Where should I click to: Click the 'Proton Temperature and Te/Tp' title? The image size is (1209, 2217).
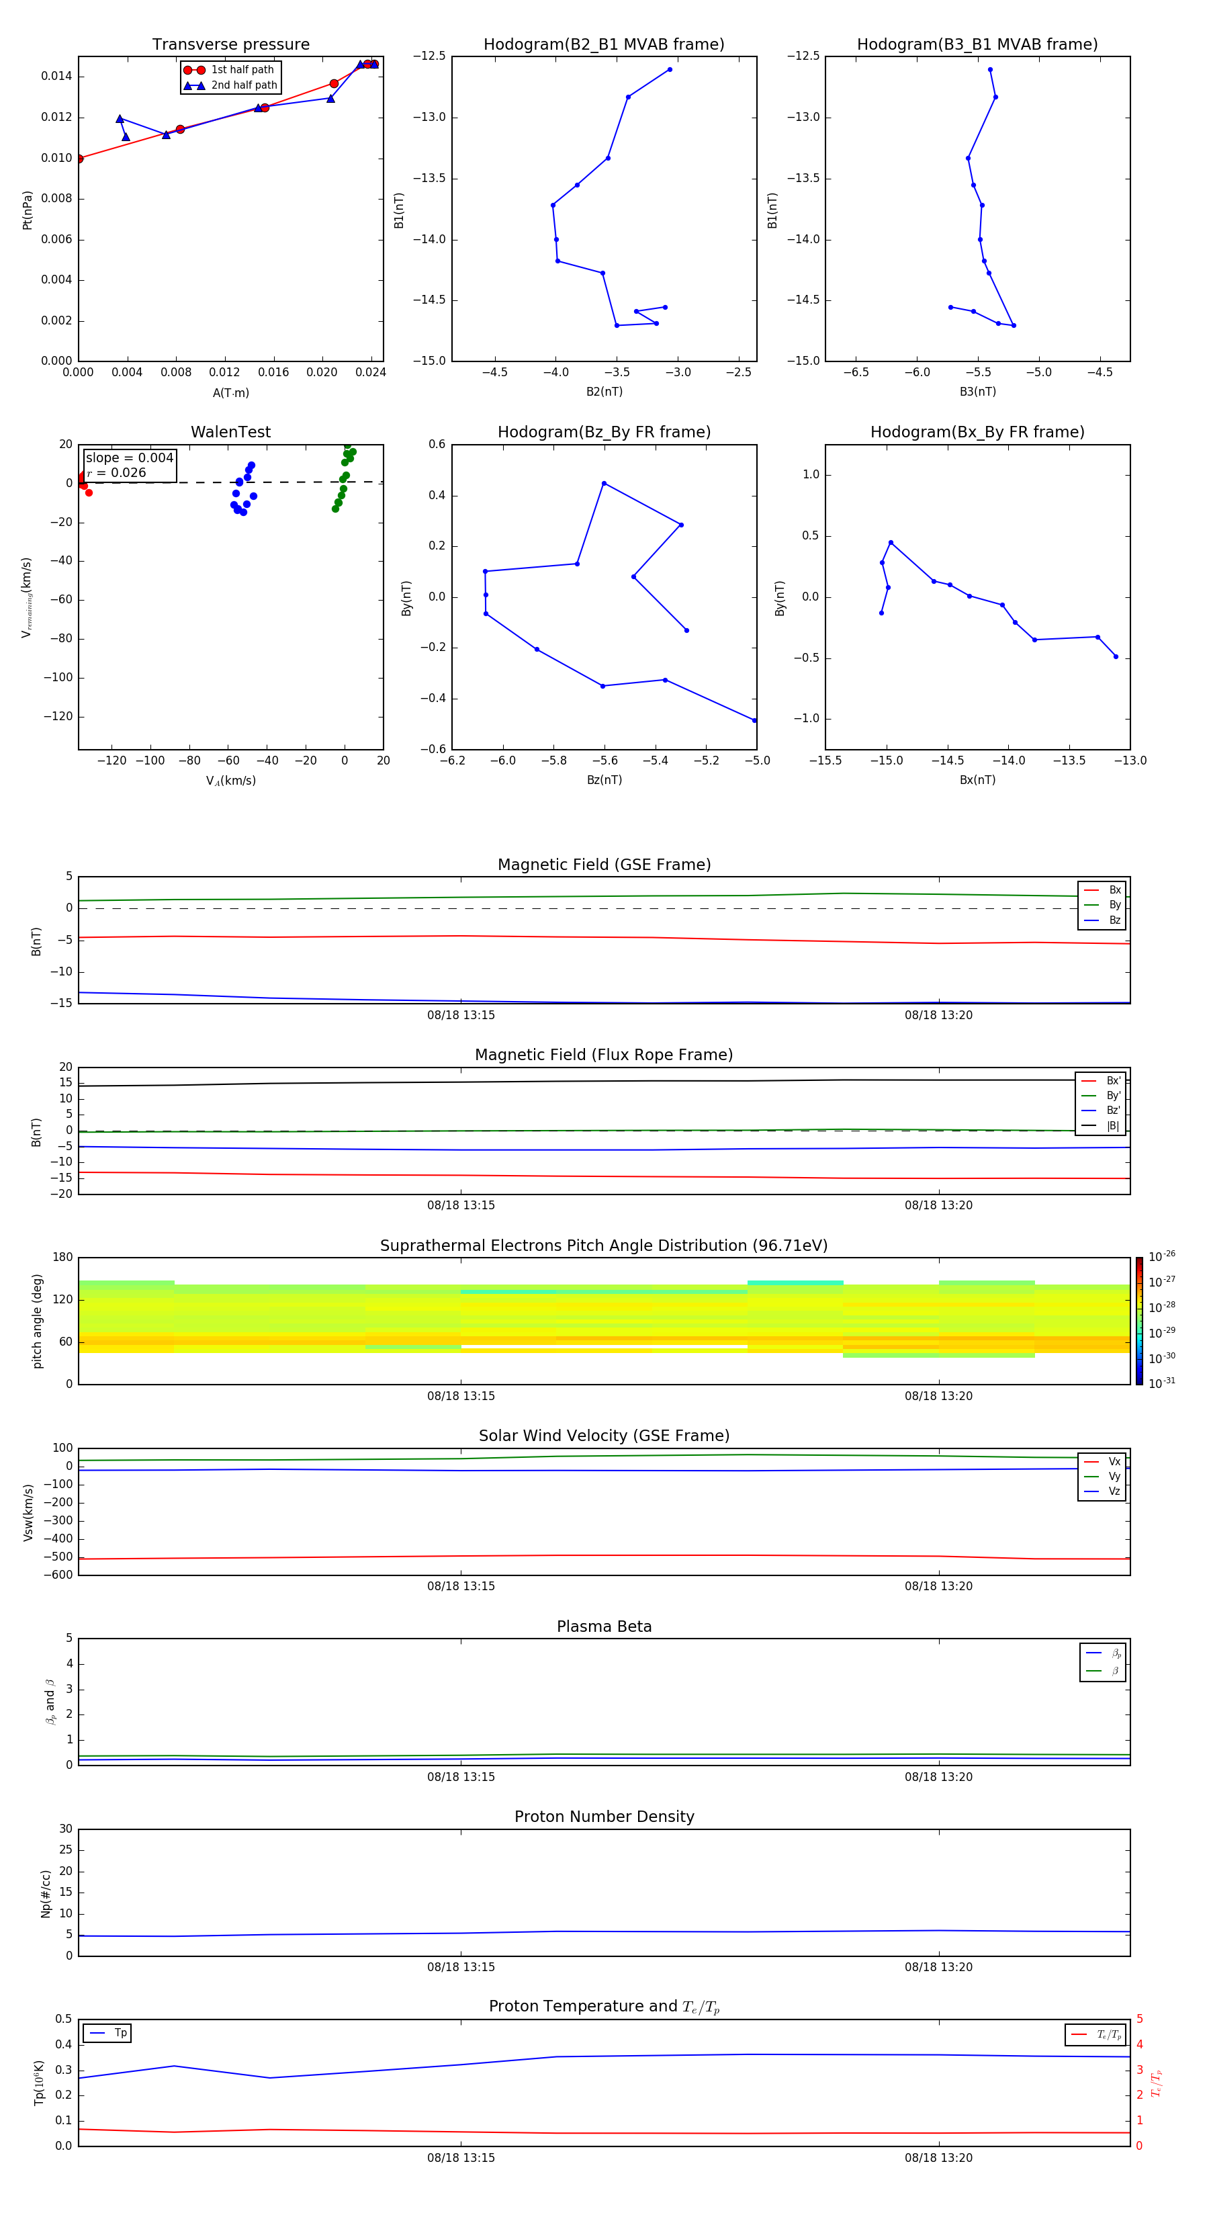[604, 2007]
